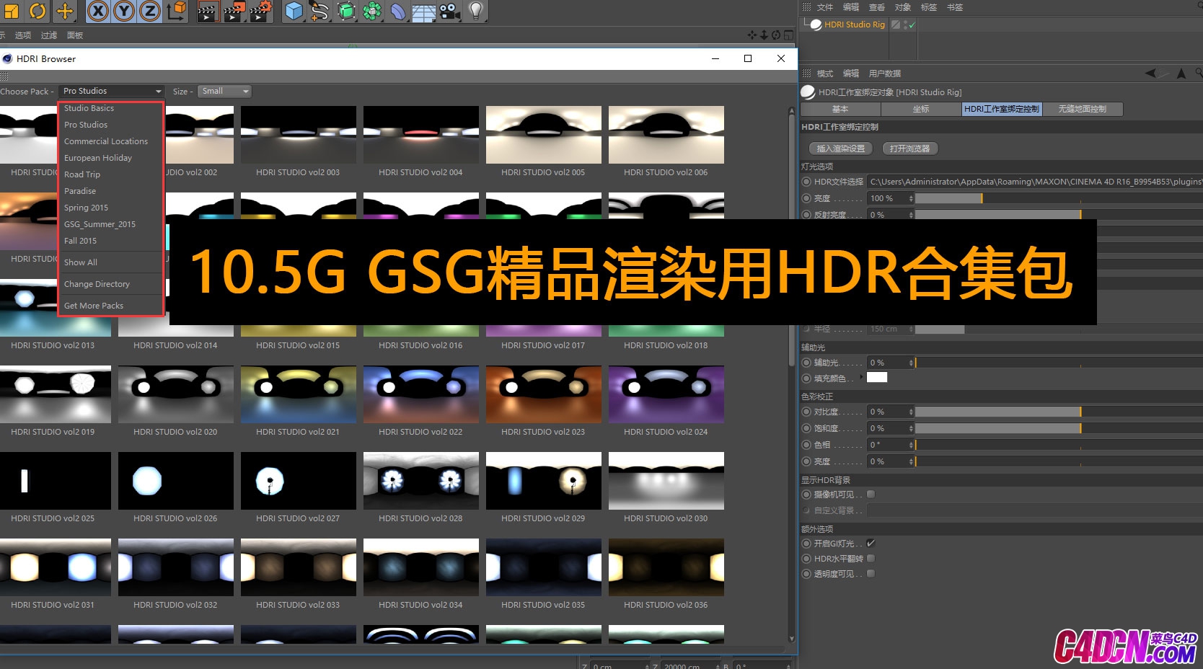Screen dimensions: 1203x669
Task: Click stepper arrows for 反射亮度 value
Action: pyautogui.click(x=911, y=215)
